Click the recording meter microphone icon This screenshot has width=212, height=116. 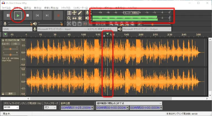[x=87, y=13]
